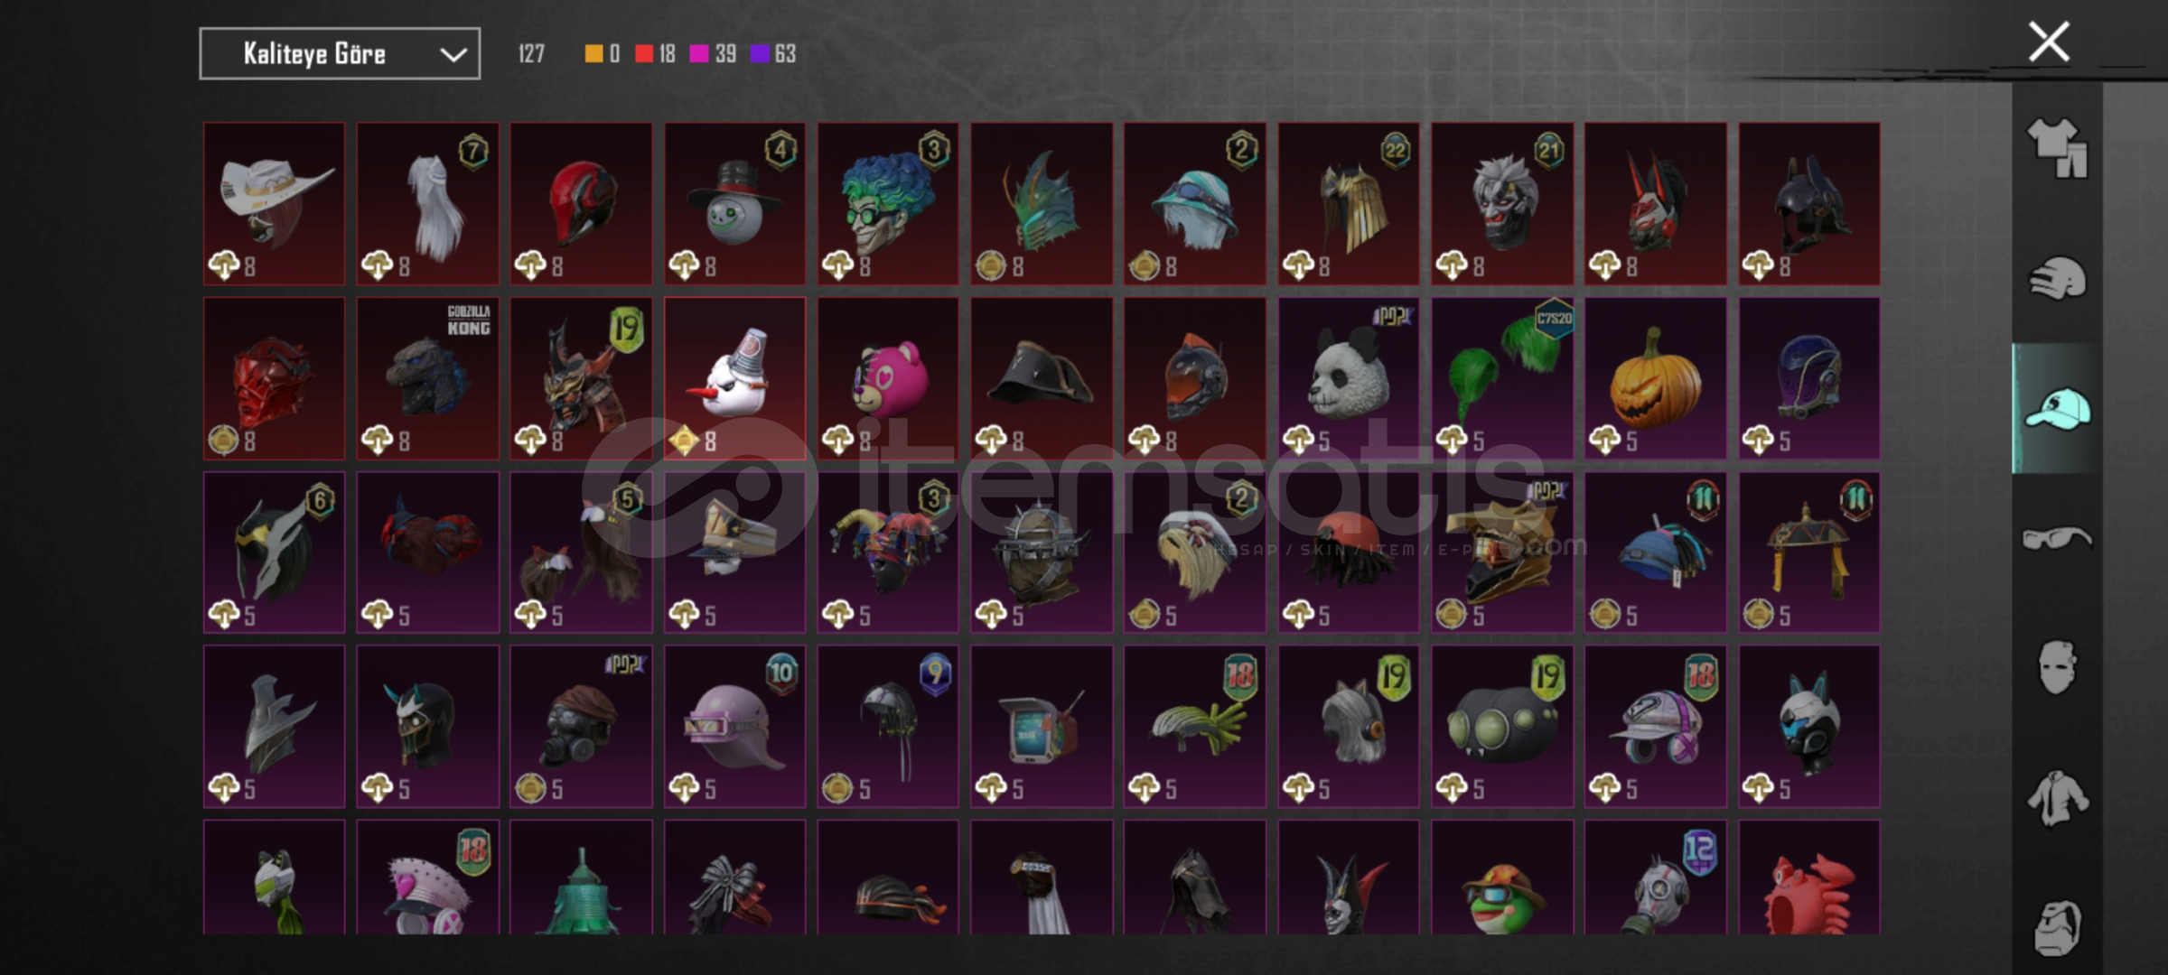
Task: Open the bottom head-mask category icon
Action: [x=2057, y=928]
